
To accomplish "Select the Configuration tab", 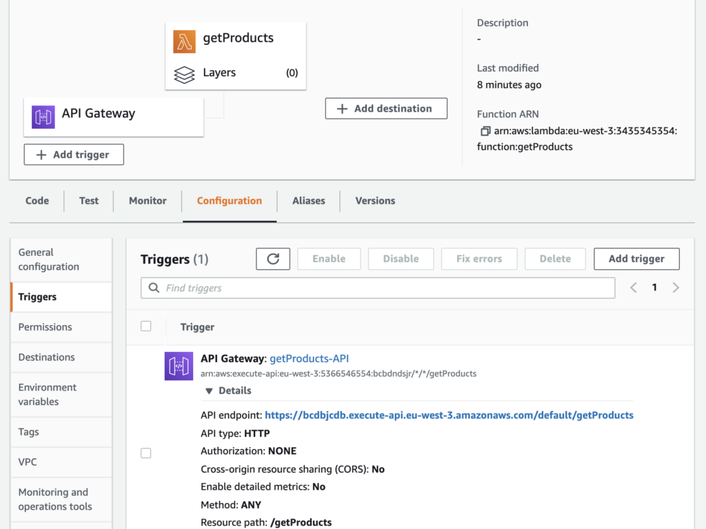I will (x=229, y=200).
